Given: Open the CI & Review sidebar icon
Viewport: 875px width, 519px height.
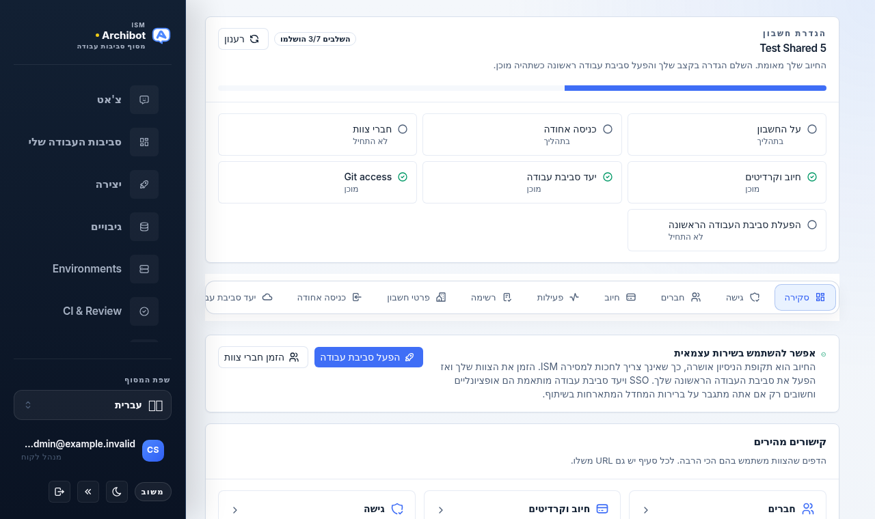Looking at the screenshot, I should pyautogui.click(x=144, y=311).
